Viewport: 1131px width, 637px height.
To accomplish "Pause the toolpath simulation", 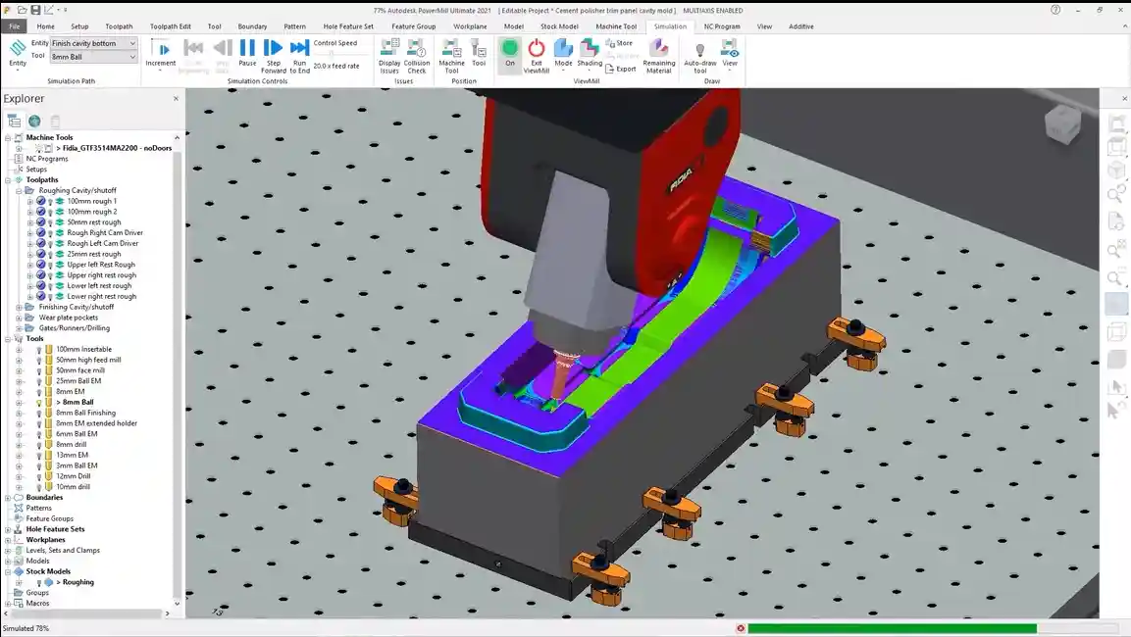I will [247, 53].
